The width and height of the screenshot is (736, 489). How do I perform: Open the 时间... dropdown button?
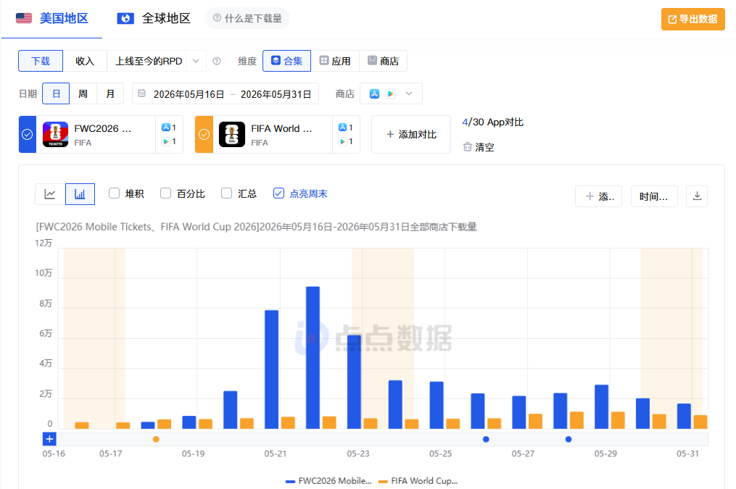(654, 196)
